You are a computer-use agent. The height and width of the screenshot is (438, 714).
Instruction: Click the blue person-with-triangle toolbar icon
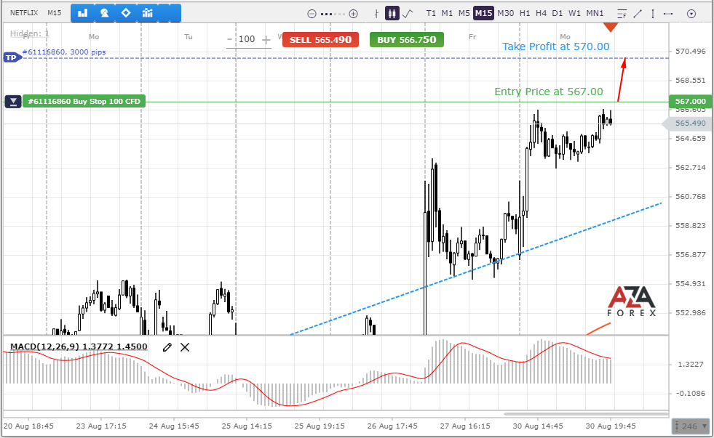104,13
